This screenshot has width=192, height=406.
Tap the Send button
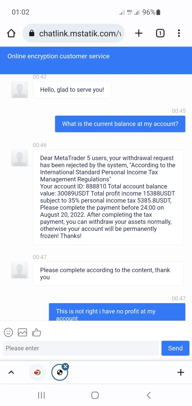(175, 348)
